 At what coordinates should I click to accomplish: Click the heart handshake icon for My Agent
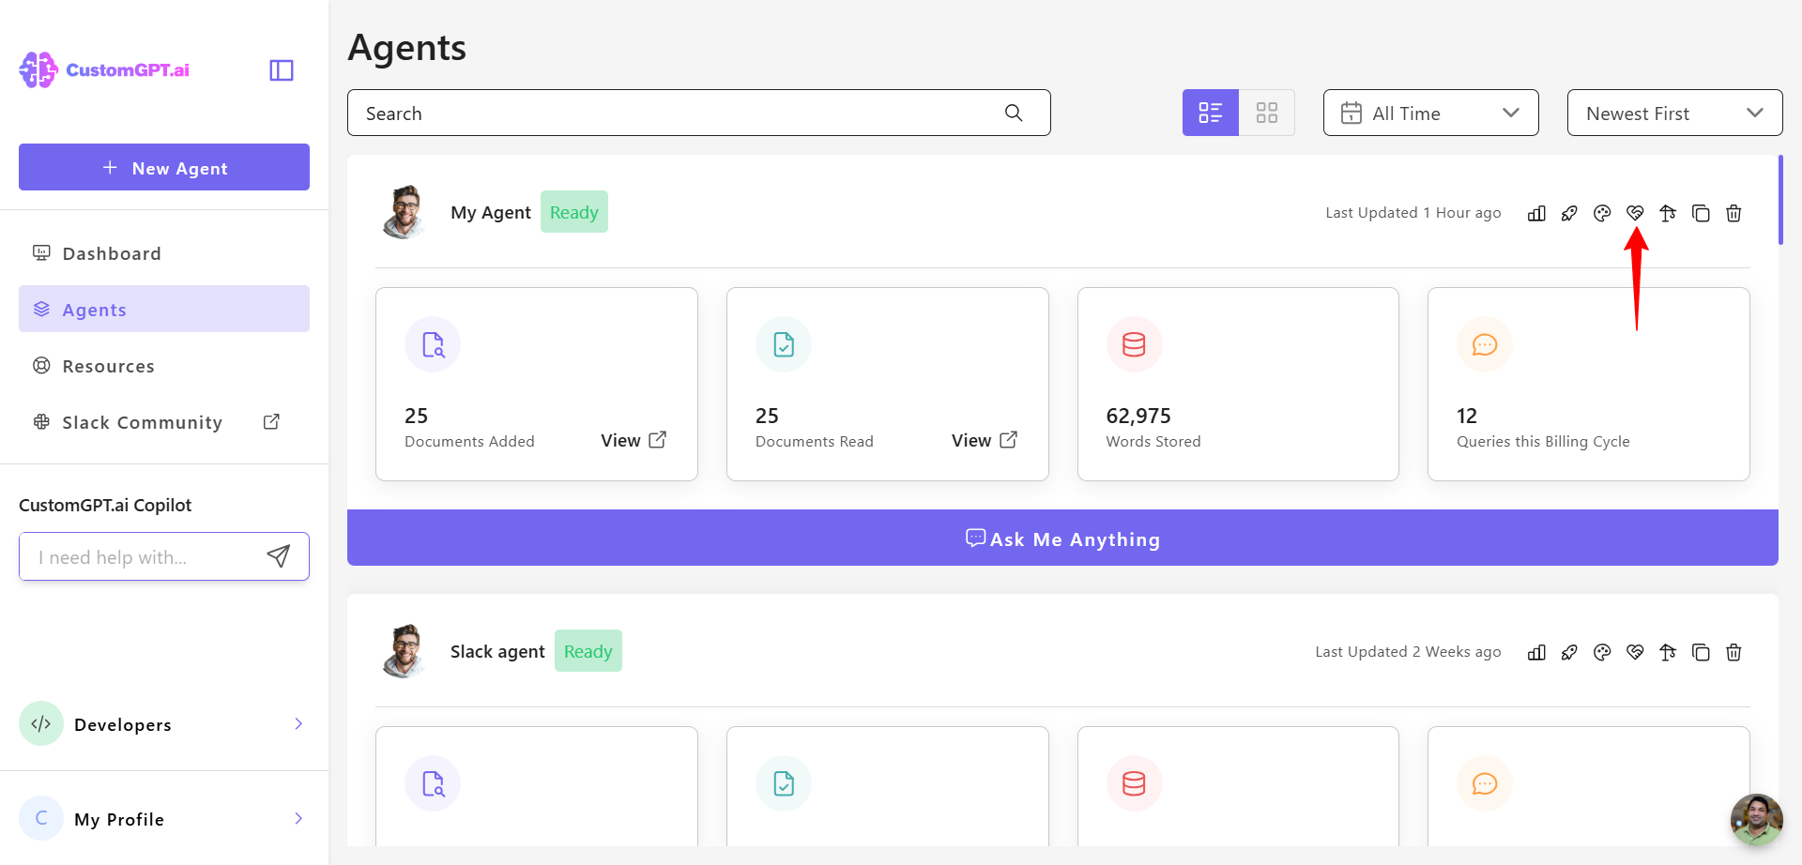(1635, 213)
